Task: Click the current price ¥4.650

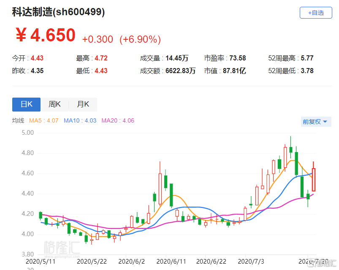Action: coord(46,35)
